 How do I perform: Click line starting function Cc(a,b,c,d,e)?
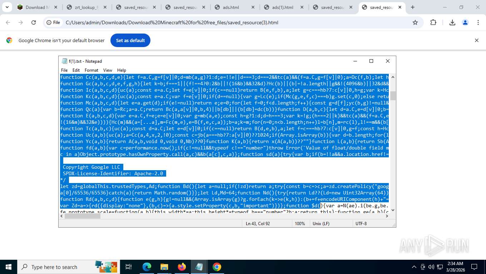click(x=224, y=77)
